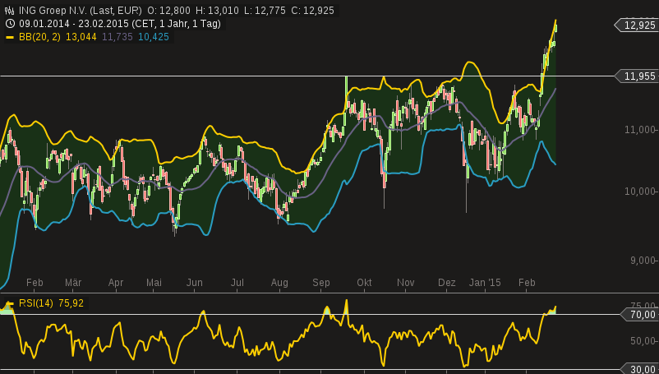Click the candlestick chart type icon

[x=8, y=11]
